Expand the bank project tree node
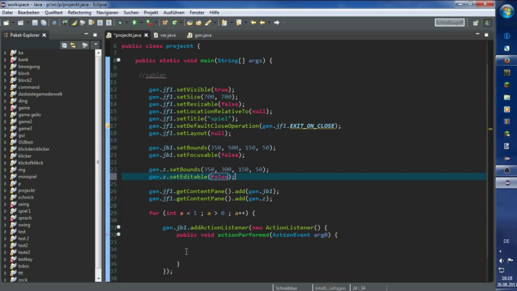The height and width of the screenshot is (291, 517). tap(5, 59)
